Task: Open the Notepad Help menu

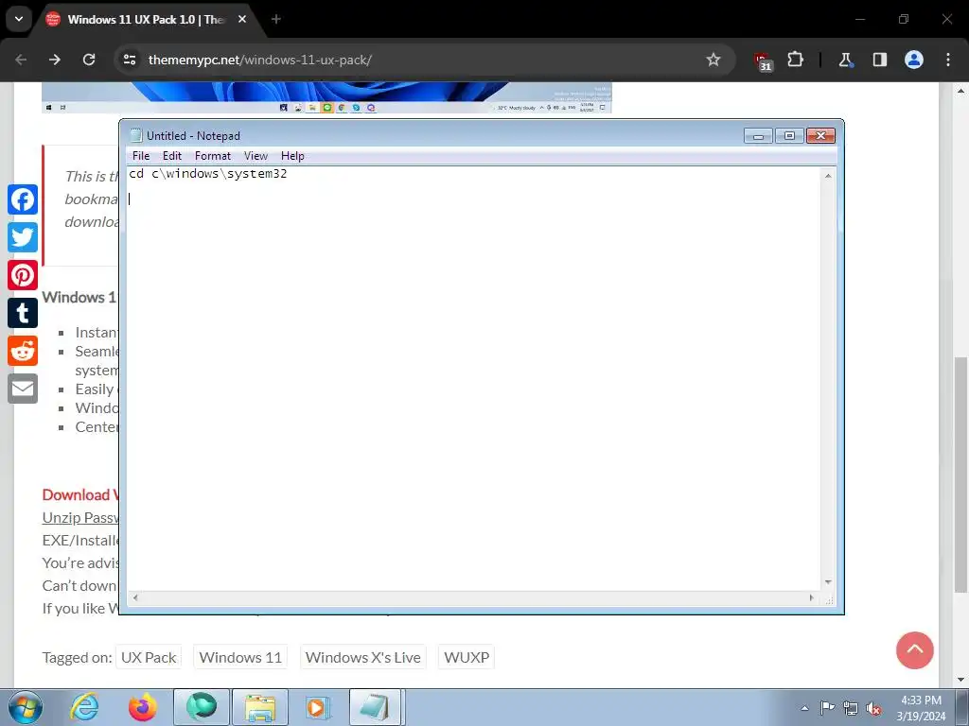Action: (x=292, y=156)
